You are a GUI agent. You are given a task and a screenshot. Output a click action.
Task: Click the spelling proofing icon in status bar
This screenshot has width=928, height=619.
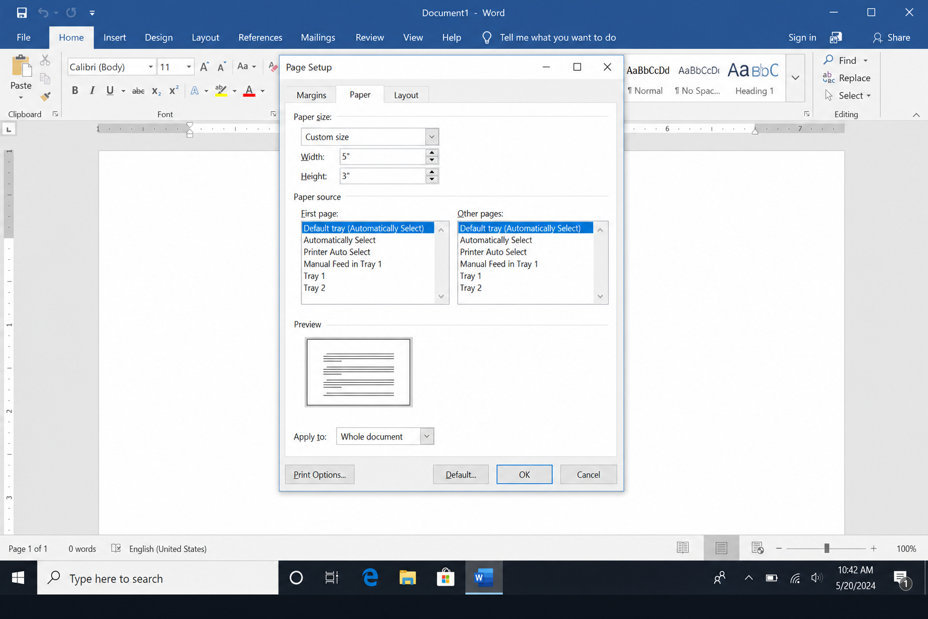pos(116,548)
